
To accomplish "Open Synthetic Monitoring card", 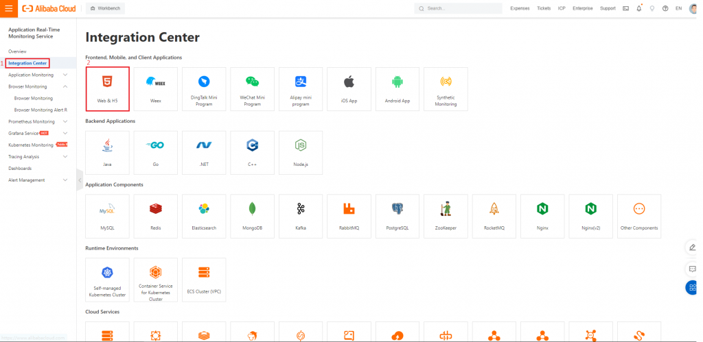I will click(446, 89).
